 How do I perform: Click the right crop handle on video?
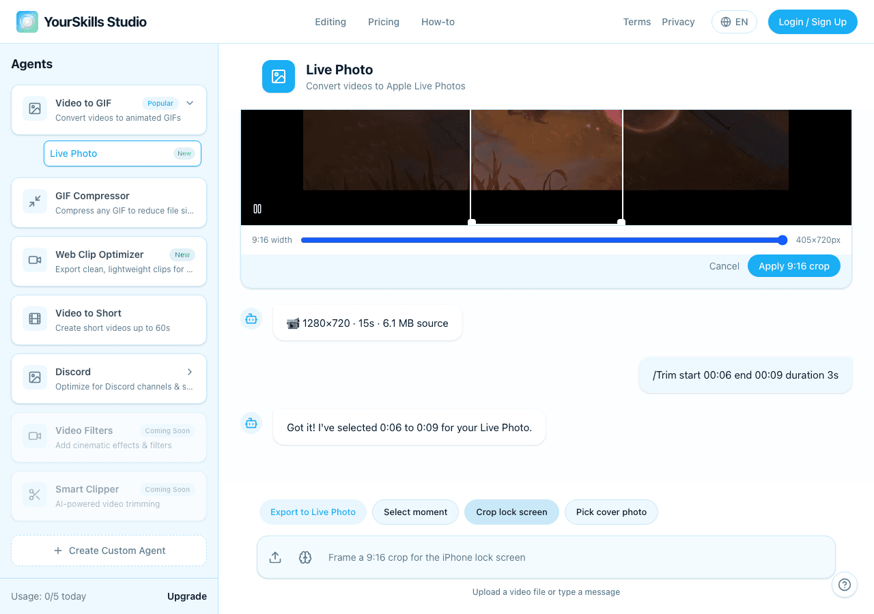[621, 222]
